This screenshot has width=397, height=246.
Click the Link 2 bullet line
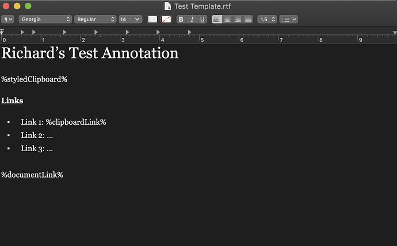37,135
